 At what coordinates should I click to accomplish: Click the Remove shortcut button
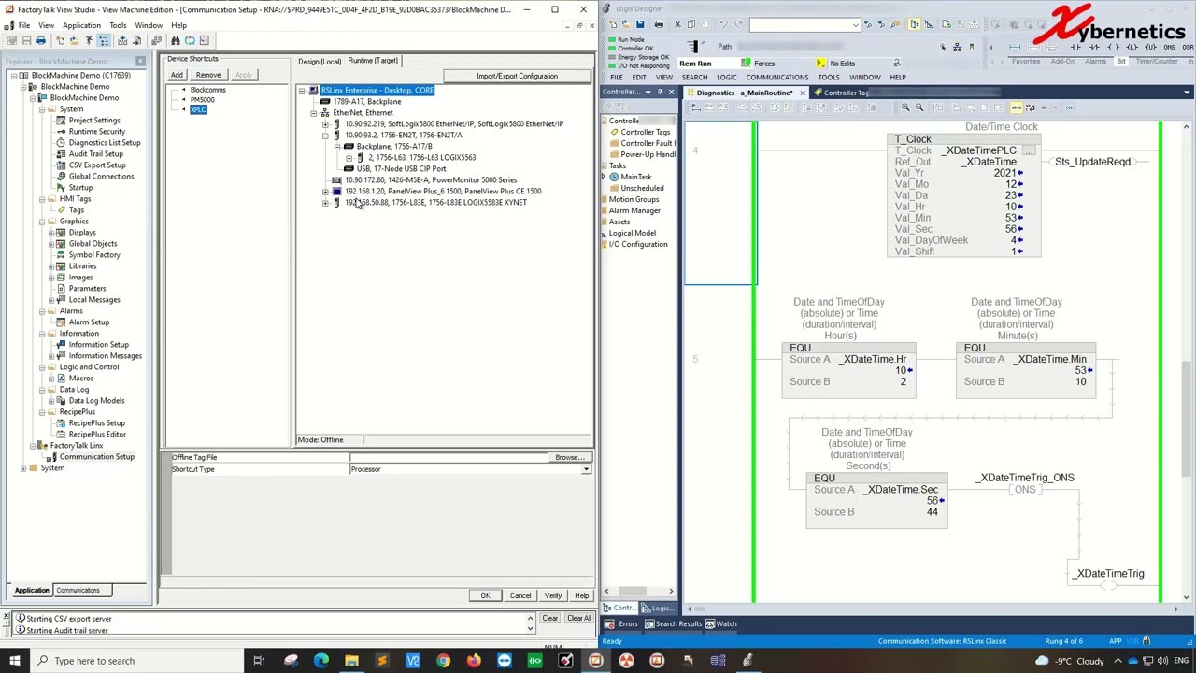208,75
